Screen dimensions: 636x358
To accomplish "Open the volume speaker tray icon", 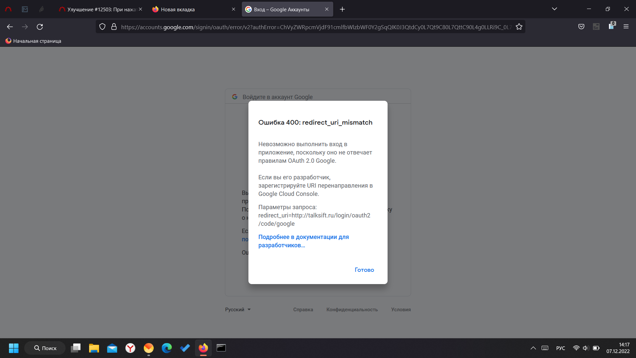I will (x=586, y=348).
